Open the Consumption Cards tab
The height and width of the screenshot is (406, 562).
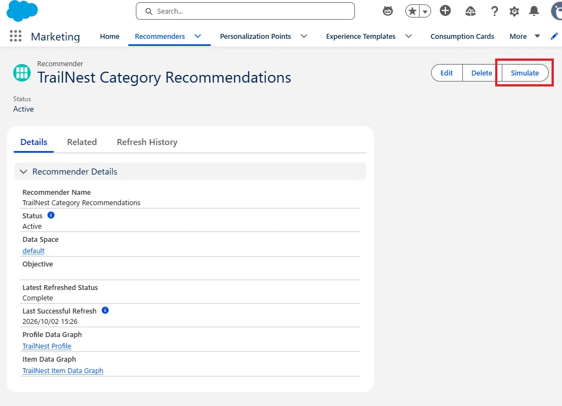click(462, 36)
